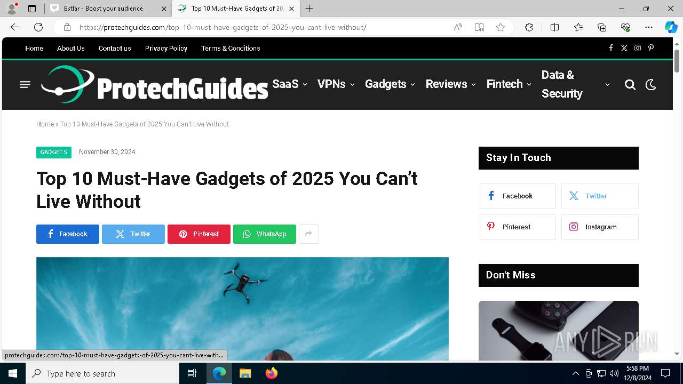Open Terms & Conditions in top menu
Viewport: 683px width, 384px height.
coord(231,48)
